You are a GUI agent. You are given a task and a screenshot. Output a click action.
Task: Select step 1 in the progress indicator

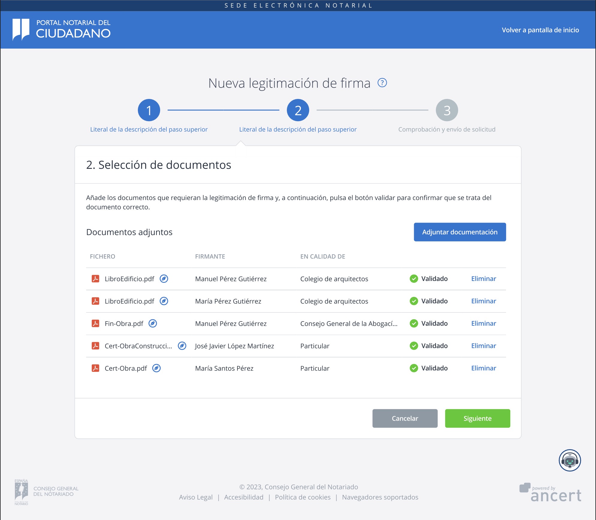(x=149, y=110)
